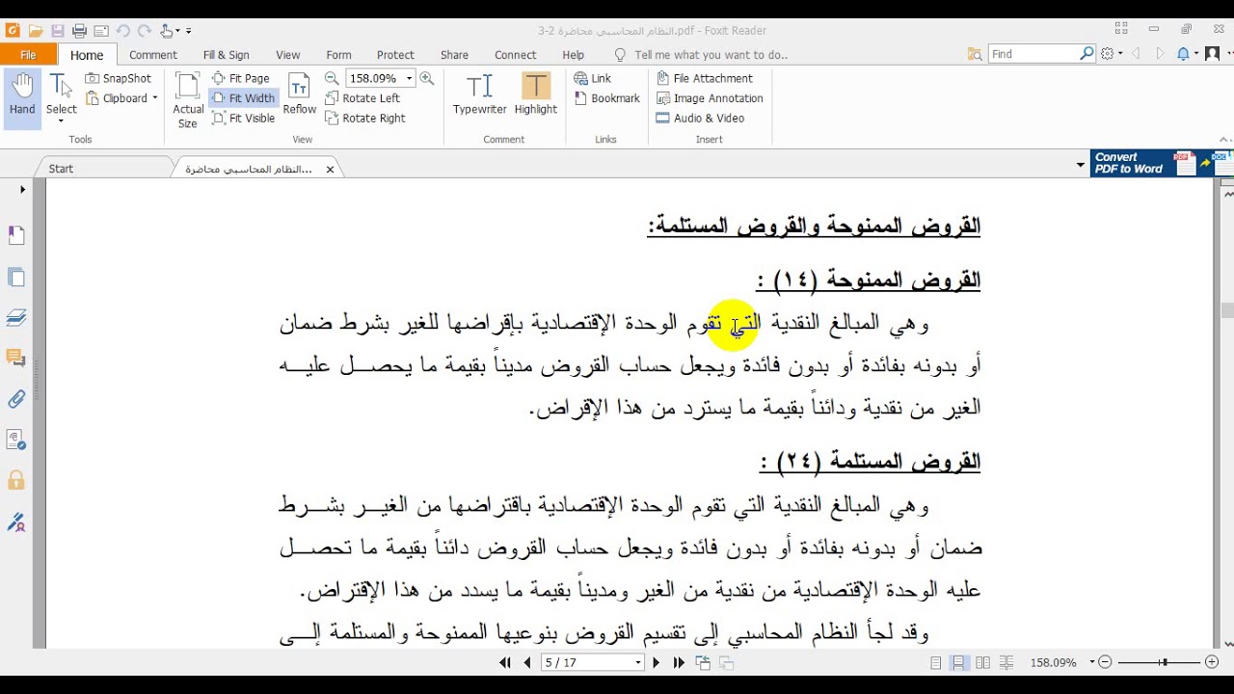1234x694 pixels.
Task: Click the Find search box
Action: 1033,54
